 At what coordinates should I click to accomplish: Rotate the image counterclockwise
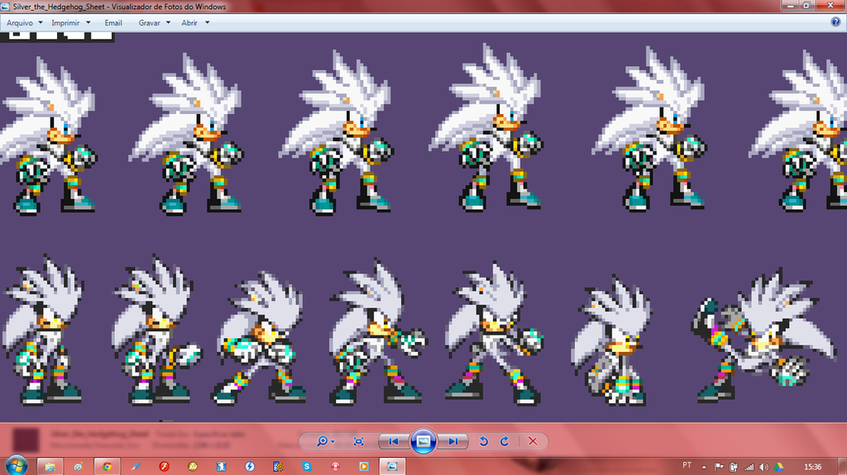[x=483, y=441]
